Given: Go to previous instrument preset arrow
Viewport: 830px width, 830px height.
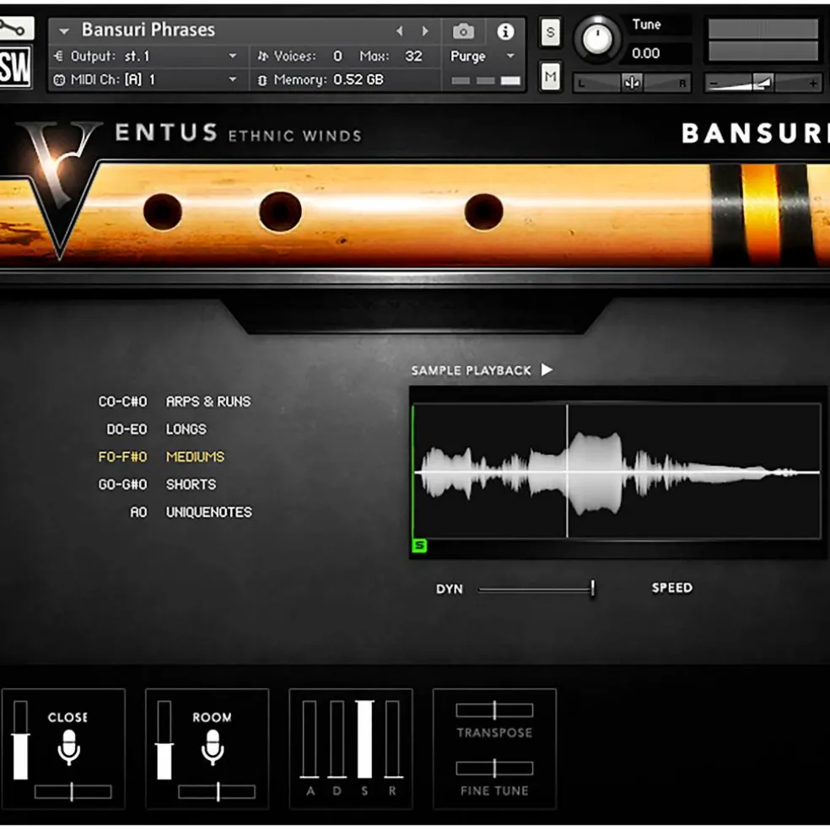Looking at the screenshot, I should (400, 31).
